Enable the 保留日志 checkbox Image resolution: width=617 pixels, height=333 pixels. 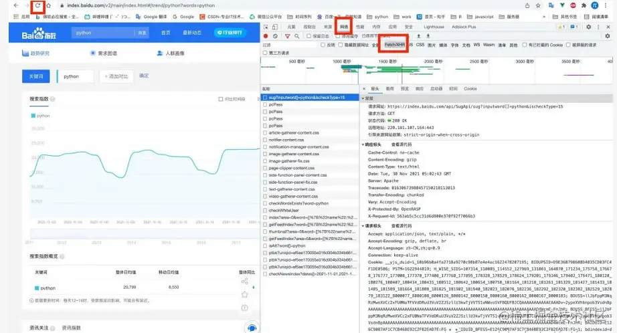click(307, 36)
